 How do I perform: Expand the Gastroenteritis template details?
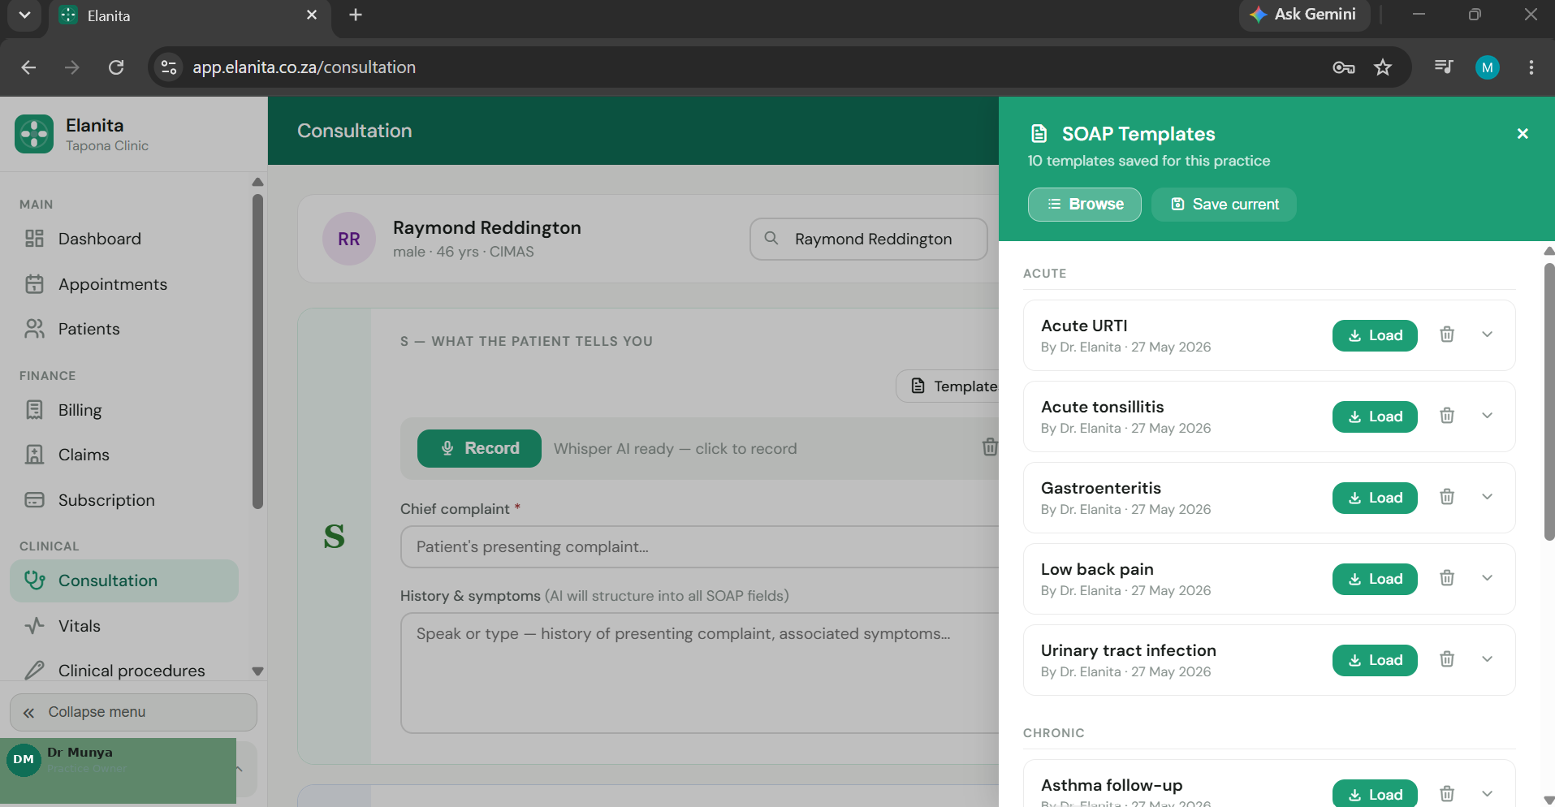point(1487,497)
